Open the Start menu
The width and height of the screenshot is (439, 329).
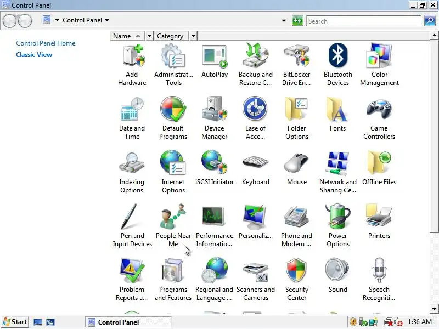[x=15, y=322]
